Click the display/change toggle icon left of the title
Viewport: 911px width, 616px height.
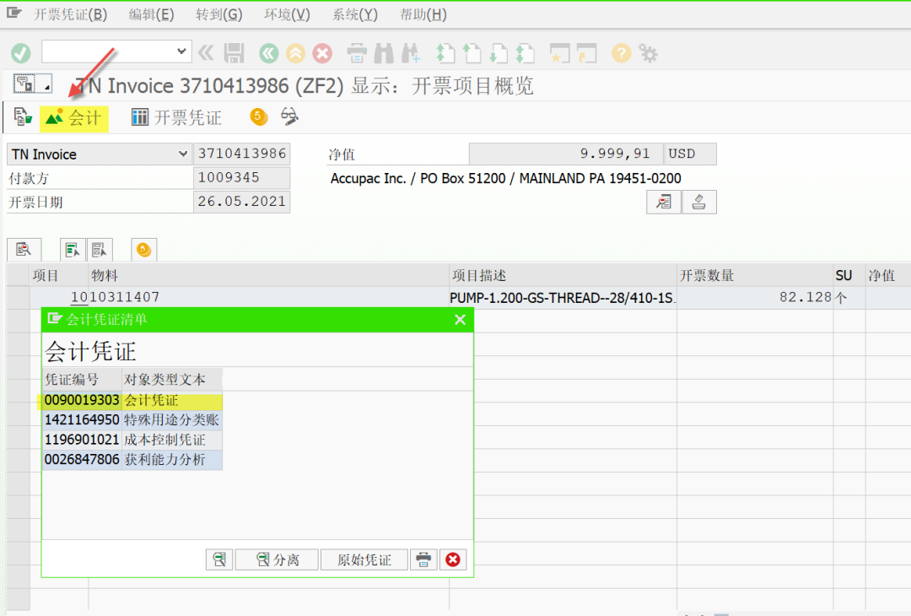(32, 84)
